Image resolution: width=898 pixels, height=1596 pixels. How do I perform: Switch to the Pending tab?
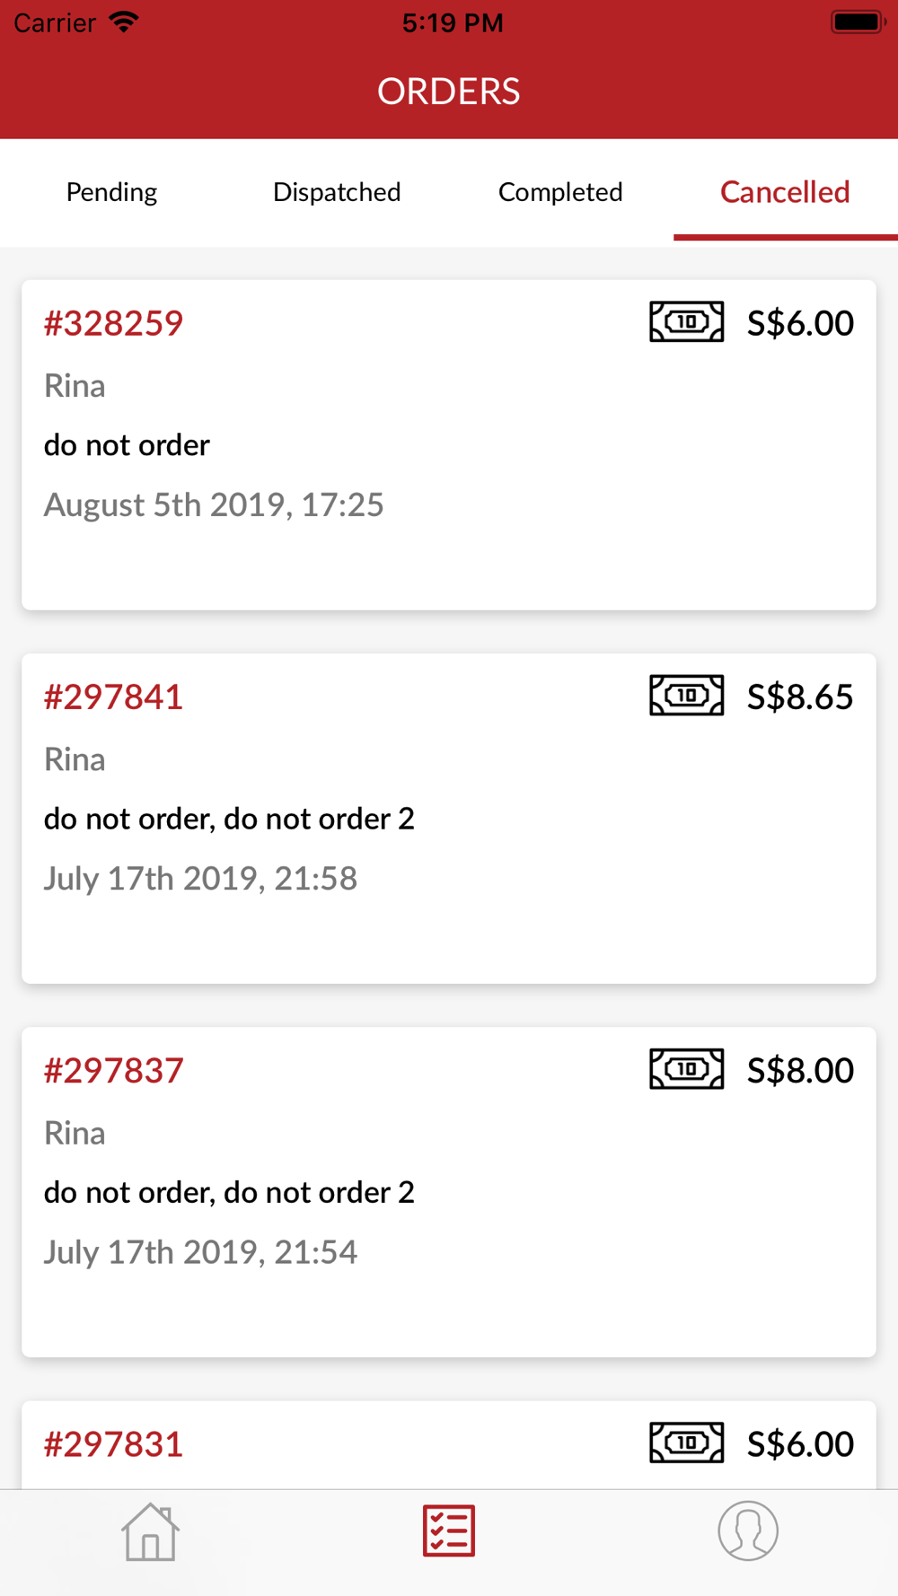click(x=112, y=192)
